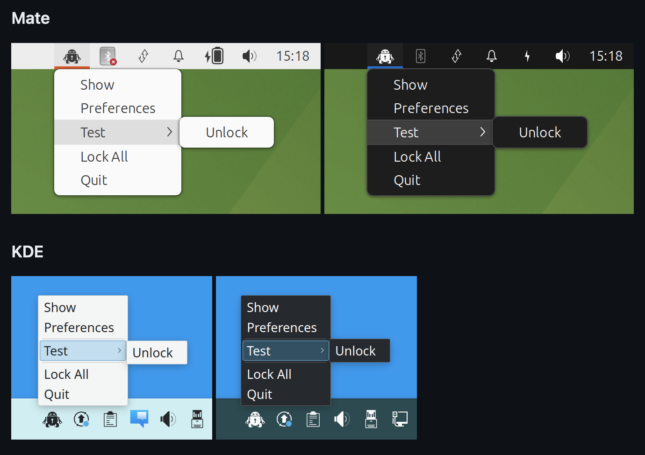
Task: Choose Unlock in dark Mate submenu
Action: (x=540, y=132)
